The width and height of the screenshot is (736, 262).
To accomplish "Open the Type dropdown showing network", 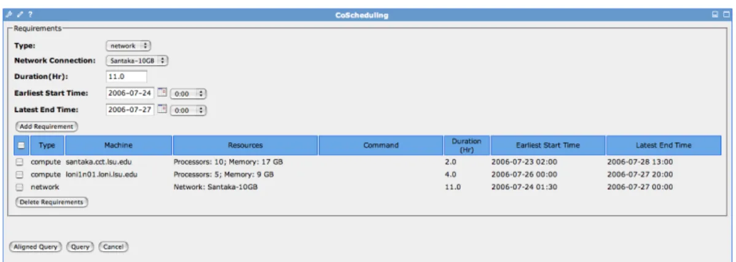I will coord(128,46).
